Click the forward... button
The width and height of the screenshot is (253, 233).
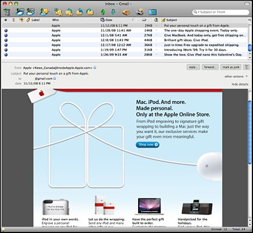[x=210, y=67]
